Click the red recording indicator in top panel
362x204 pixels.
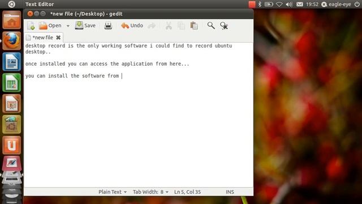tap(252, 5)
